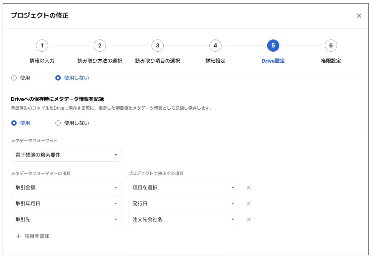Screen dimensions: 371x259
Task: Go to step 4 circle 詳細設定
Action: tap(215, 45)
